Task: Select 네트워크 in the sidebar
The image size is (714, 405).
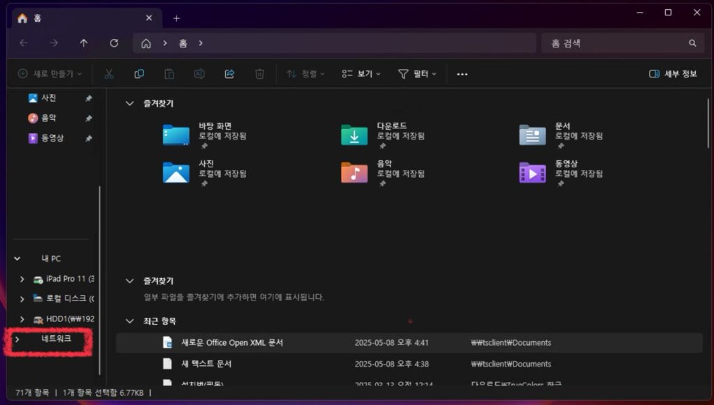Action: (56, 339)
